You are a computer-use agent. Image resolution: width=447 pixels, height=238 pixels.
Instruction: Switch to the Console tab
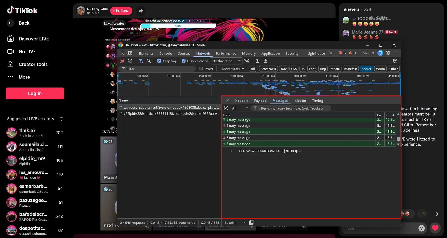166,53
